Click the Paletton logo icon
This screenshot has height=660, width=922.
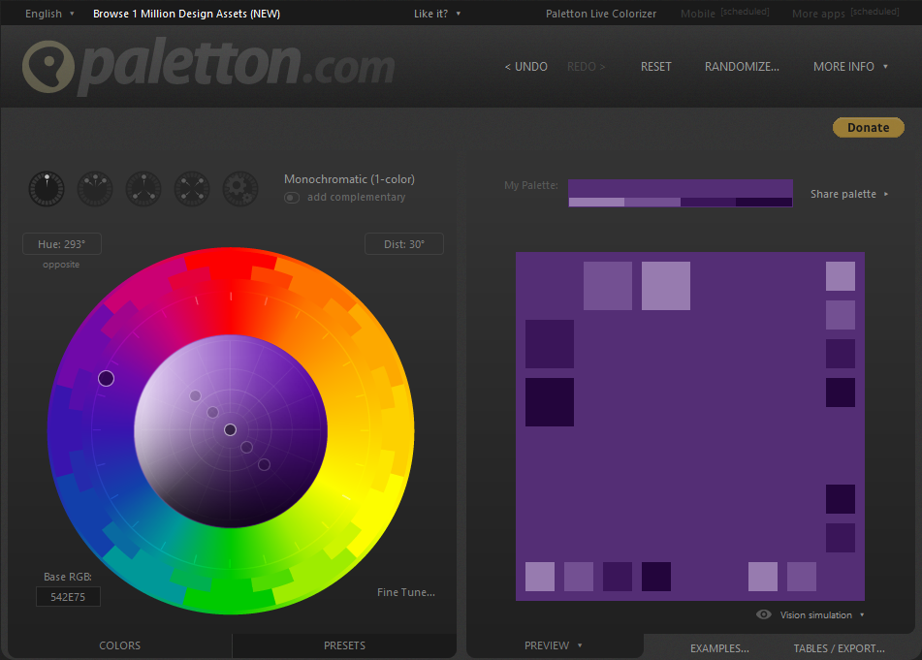(x=48, y=67)
